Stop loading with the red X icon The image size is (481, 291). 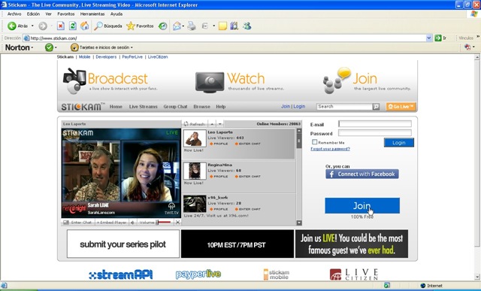(61, 26)
